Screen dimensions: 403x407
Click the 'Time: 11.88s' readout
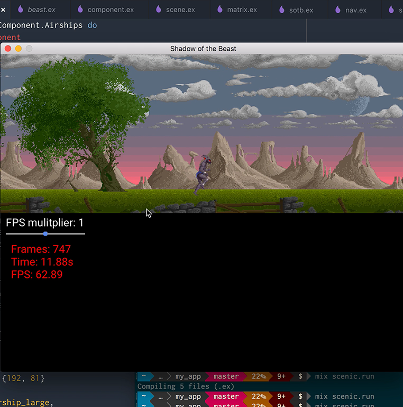coord(42,262)
